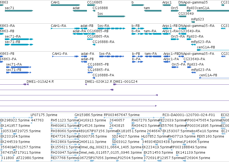The image size is (229, 162).
Task: Click the cenG1A-RB transcript label
Action: point(206,47)
